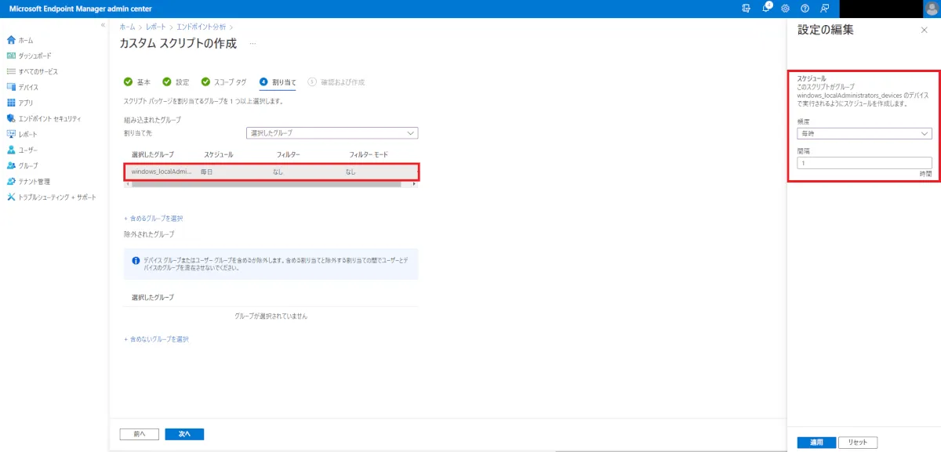The width and height of the screenshot is (941, 452).
Task: Open the directory and subscription filter icon
Action: coord(747,8)
